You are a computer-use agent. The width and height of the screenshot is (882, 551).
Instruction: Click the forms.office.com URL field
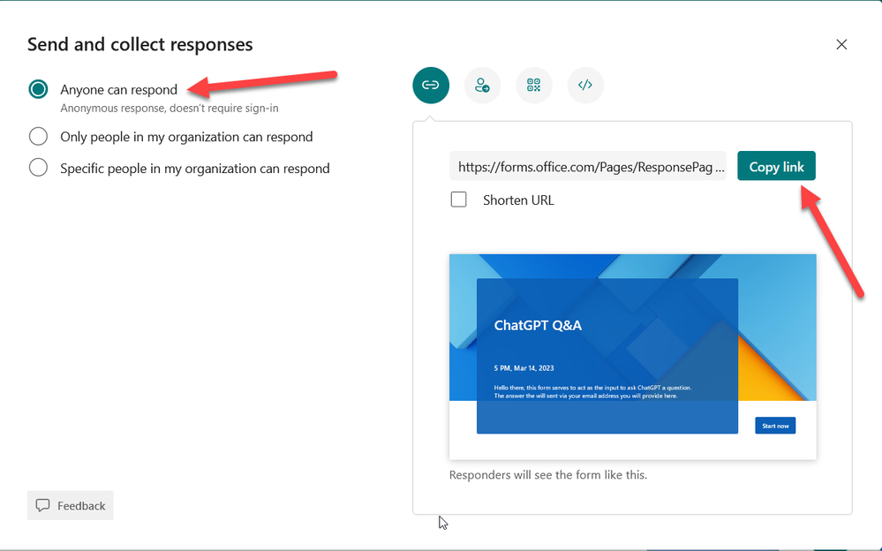[588, 166]
